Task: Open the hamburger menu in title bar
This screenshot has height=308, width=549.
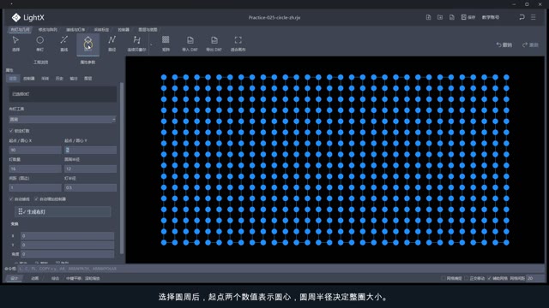Action: tap(534, 17)
